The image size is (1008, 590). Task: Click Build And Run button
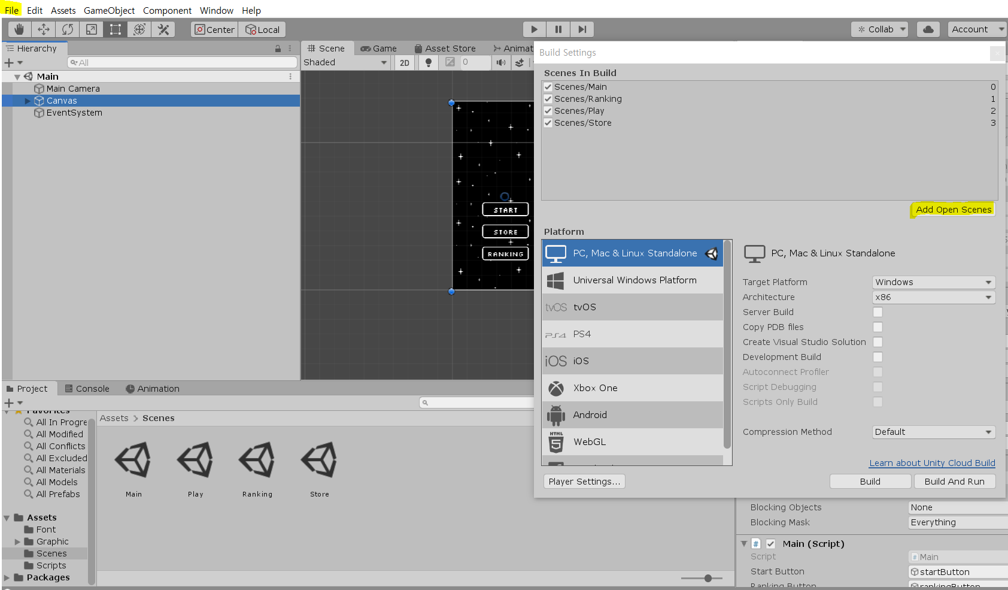coord(954,482)
